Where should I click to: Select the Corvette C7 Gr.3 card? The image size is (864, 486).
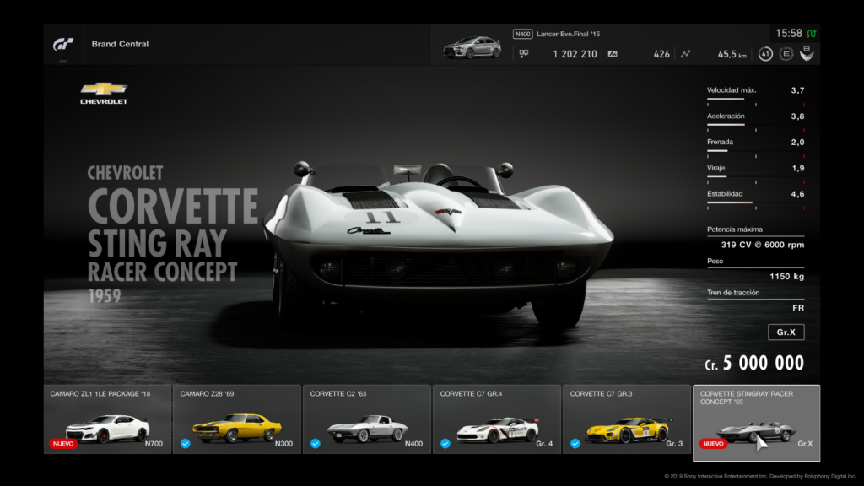[627, 419]
